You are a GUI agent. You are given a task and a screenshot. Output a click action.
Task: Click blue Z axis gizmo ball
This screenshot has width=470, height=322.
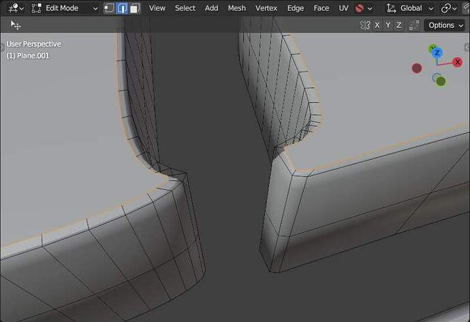(437, 52)
